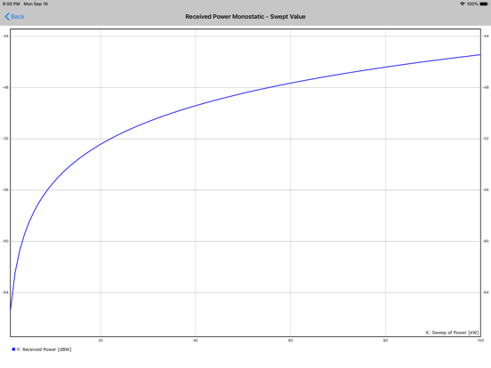This screenshot has width=491, height=368.
Task: Click the x-axis tick label 80
Action: pyautogui.click(x=385, y=340)
